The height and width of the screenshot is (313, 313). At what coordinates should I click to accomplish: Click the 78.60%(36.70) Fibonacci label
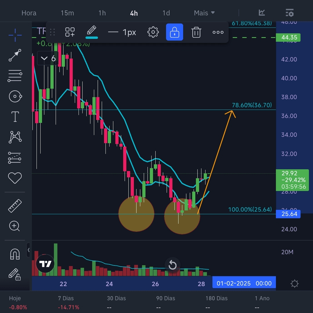(252, 105)
